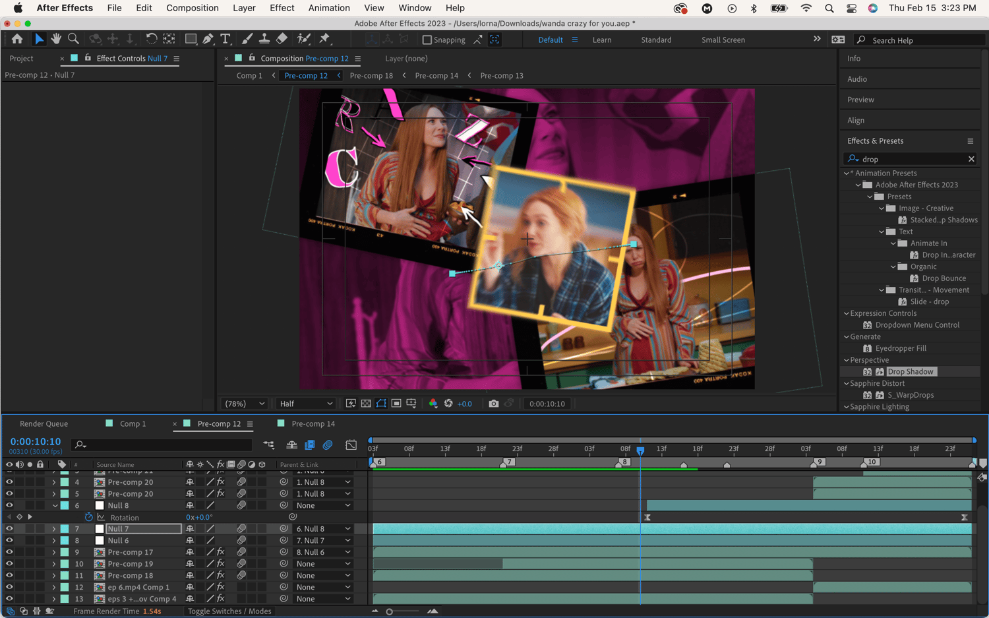Select the Type tool
The width and height of the screenshot is (989, 618).
(x=225, y=40)
